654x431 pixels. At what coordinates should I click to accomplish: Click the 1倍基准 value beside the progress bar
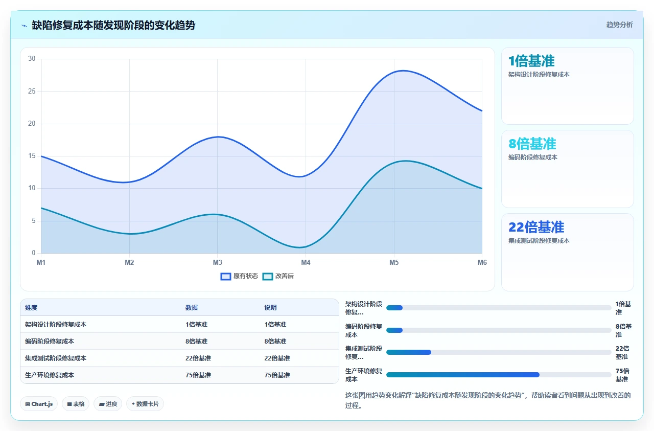623,308
